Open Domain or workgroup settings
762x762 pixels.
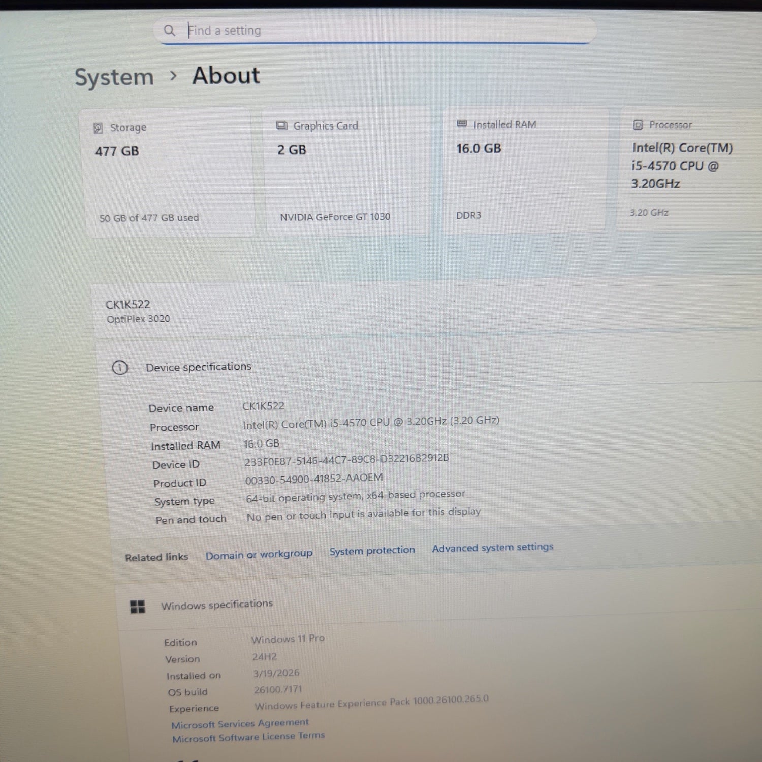(x=259, y=554)
